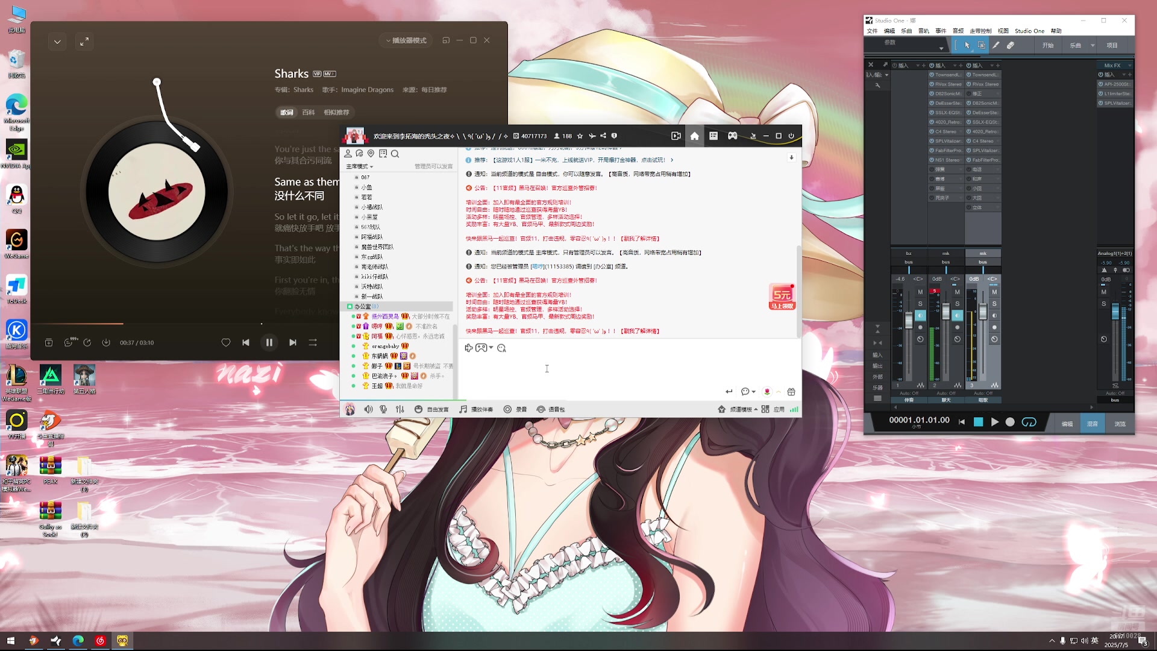Viewport: 1157px width, 651px height.
Task: Select the range tool in Studio One
Action: pos(981,45)
